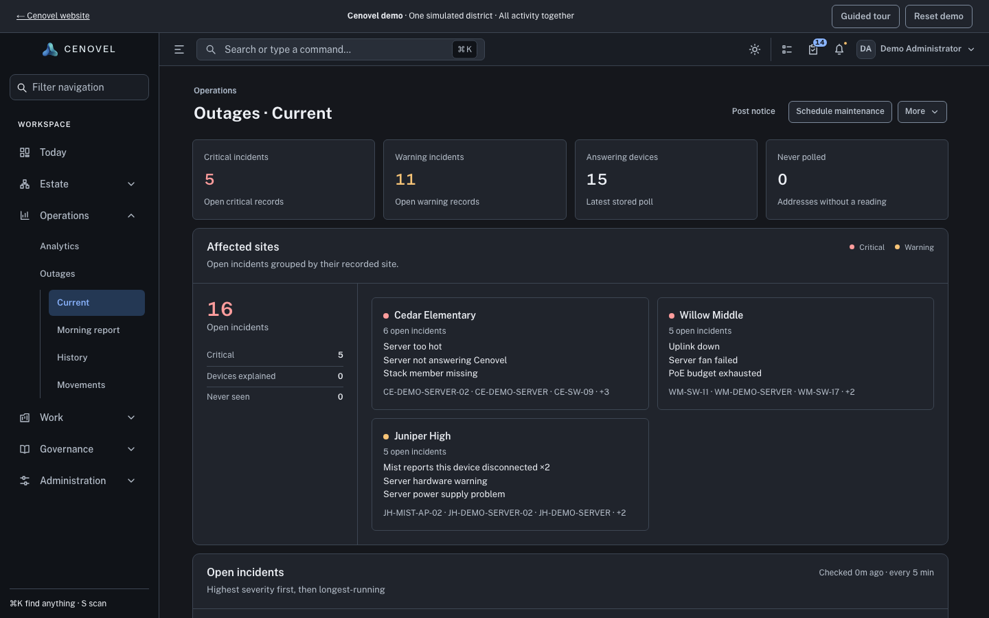Click the search magnifier in command bar
The width and height of the screenshot is (989, 618).
[x=211, y=49]
